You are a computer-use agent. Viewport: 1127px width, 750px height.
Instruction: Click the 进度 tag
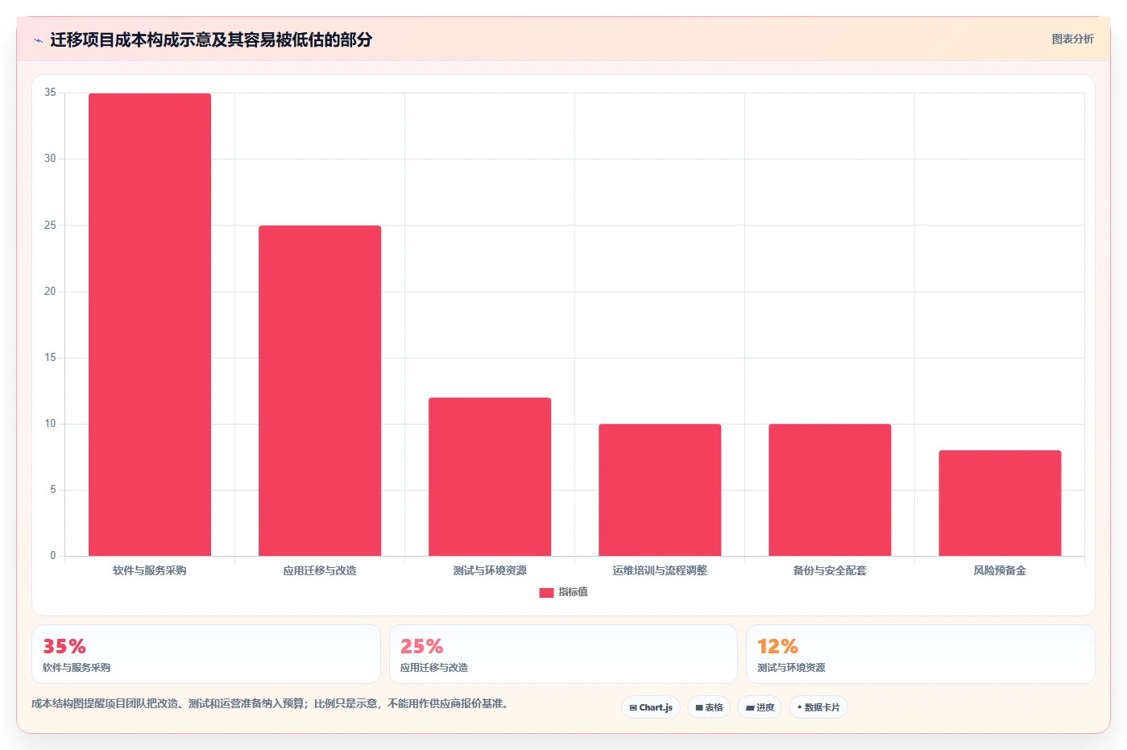pyautogui.click(x=760, y=707)
